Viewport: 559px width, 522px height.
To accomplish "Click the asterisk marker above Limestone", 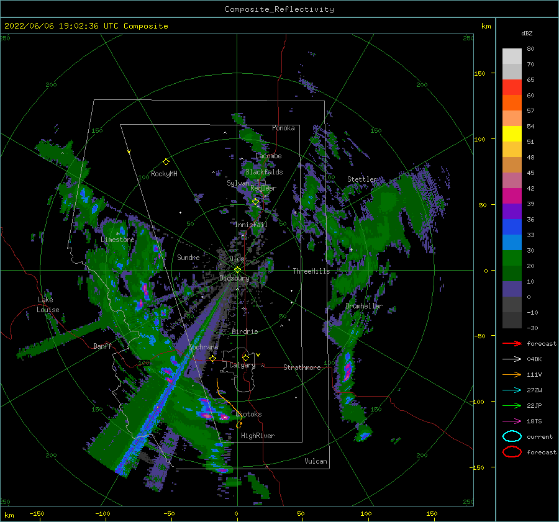I will [117, 234].
